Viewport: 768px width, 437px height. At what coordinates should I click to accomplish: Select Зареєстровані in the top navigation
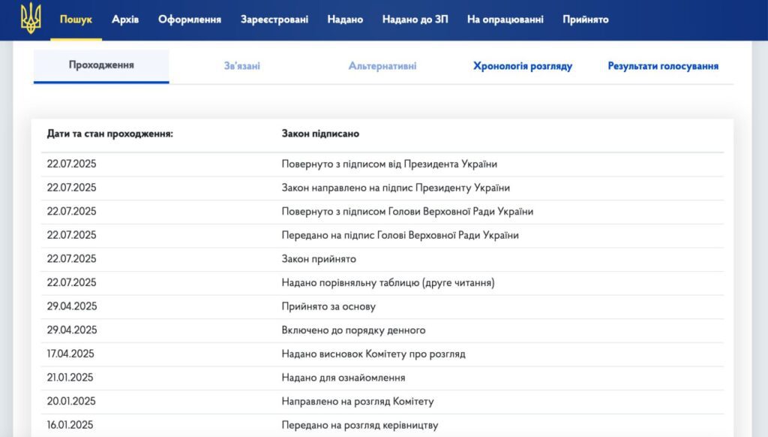tap(274, 20)
